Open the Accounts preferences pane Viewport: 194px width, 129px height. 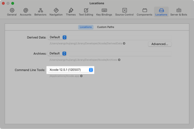26,12
